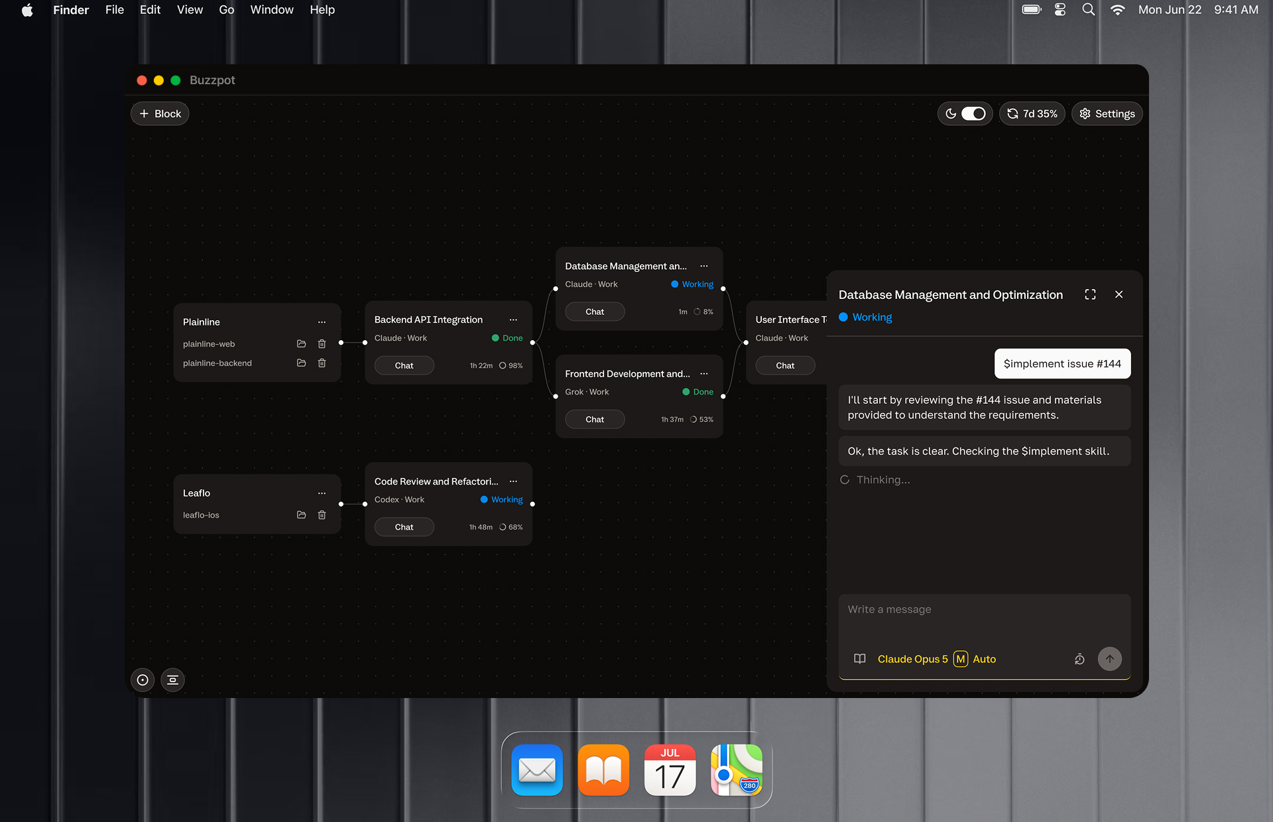Click the leaflo-ios repository name
Screen dimensions: 1273x822
point(201,515)
